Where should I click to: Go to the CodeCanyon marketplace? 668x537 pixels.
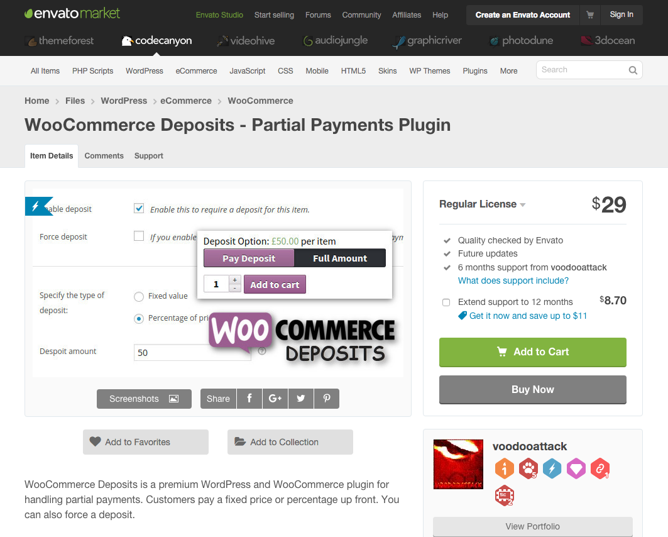[x=156, y=41]
